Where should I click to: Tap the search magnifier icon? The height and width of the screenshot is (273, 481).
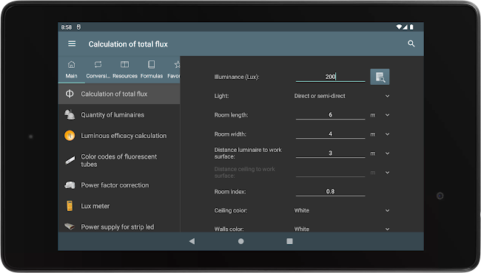411,44
